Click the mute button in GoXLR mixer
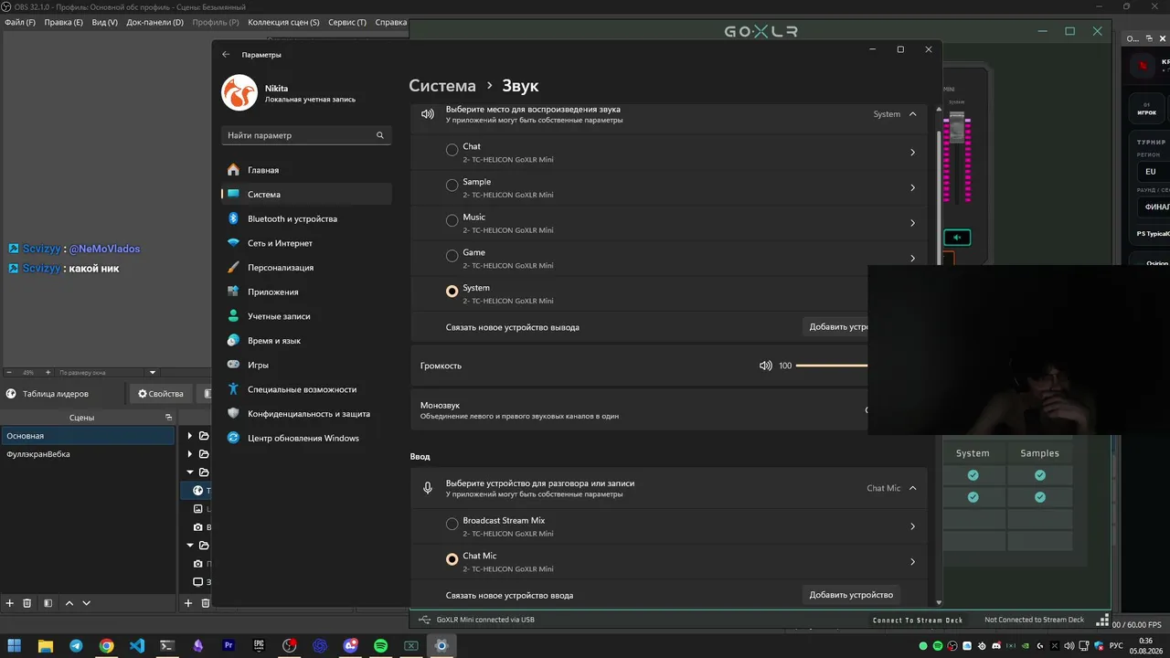The image size is (1170, 658). coord(957,238)
